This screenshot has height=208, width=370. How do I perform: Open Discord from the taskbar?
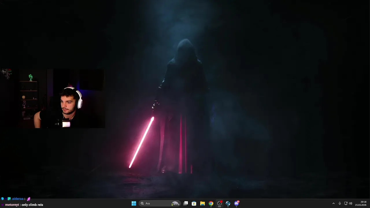236,203
